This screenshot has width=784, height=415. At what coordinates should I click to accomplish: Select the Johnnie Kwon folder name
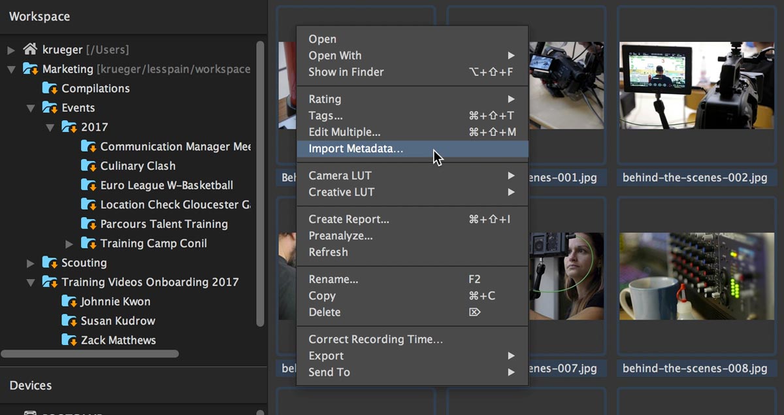(x=116, y=301)
